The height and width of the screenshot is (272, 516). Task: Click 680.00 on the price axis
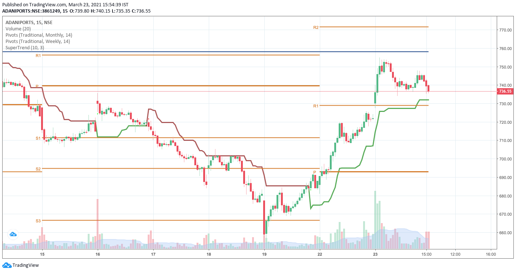click(505, 196)
